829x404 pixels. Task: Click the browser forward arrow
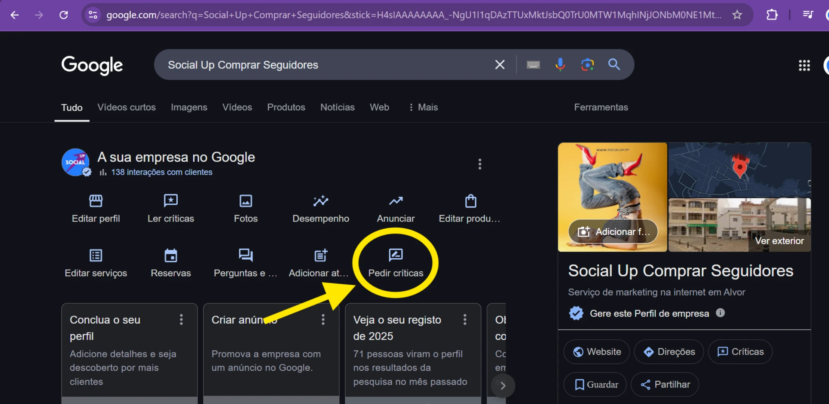point(39,15)
